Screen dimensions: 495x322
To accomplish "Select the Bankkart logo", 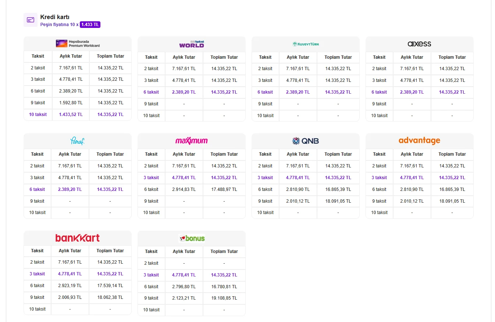I will coord(78,238).
